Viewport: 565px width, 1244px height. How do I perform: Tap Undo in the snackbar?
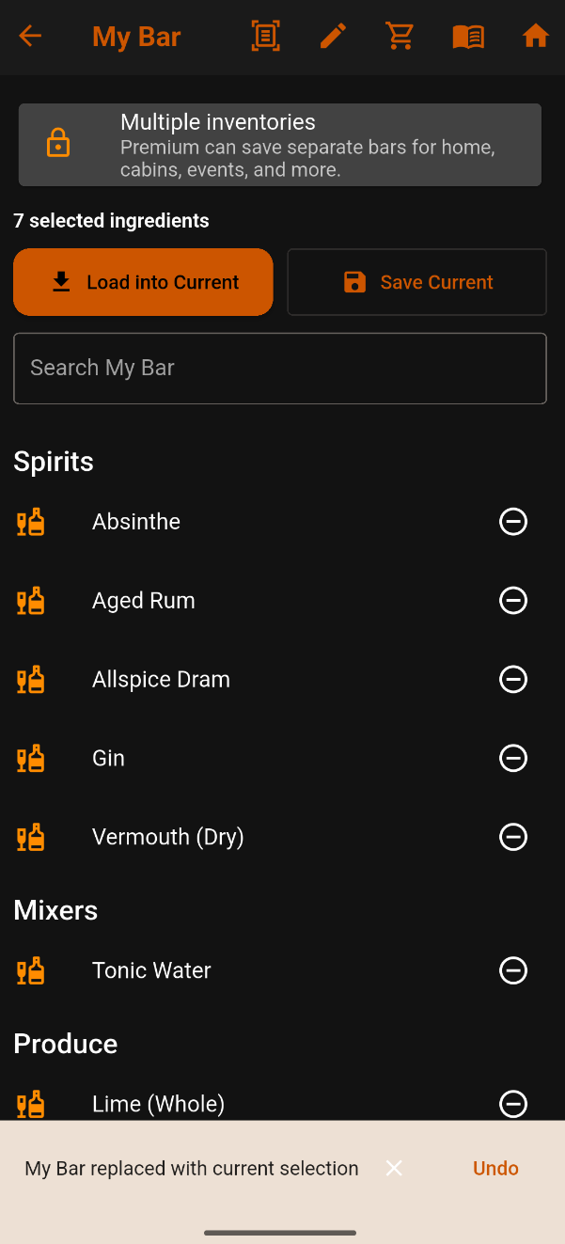coord(495,1168)
